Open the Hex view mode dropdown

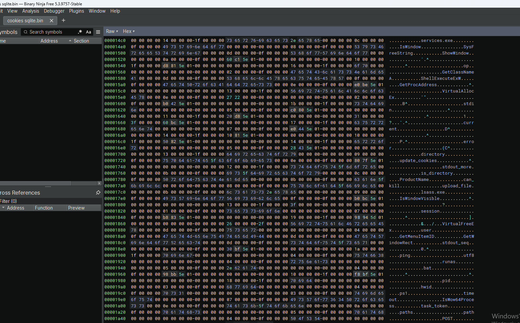pyautogui.click(x=129, y=31)
